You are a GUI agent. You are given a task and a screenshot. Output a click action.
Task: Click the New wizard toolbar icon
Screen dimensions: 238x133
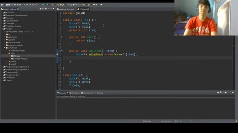click(x=2, y=5)
